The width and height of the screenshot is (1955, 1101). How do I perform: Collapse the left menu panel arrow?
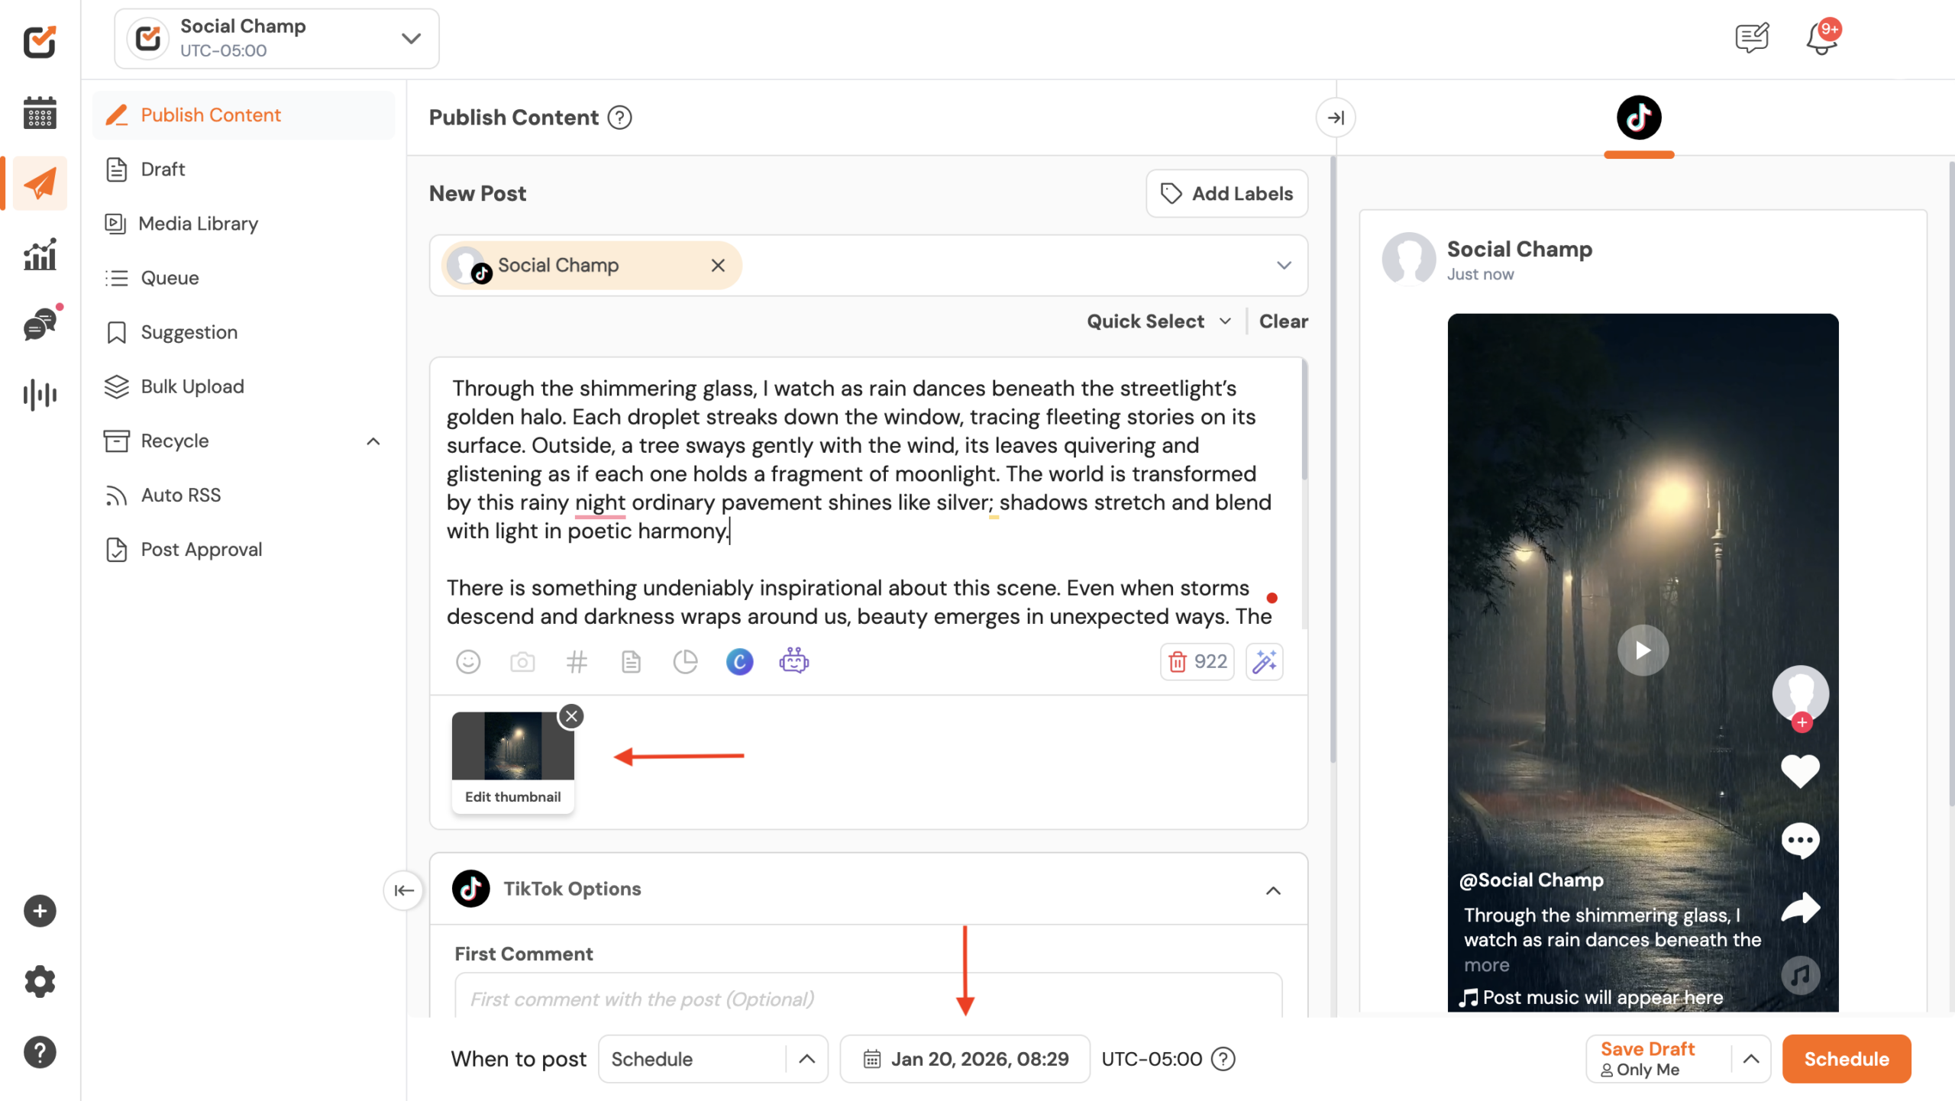403,890
